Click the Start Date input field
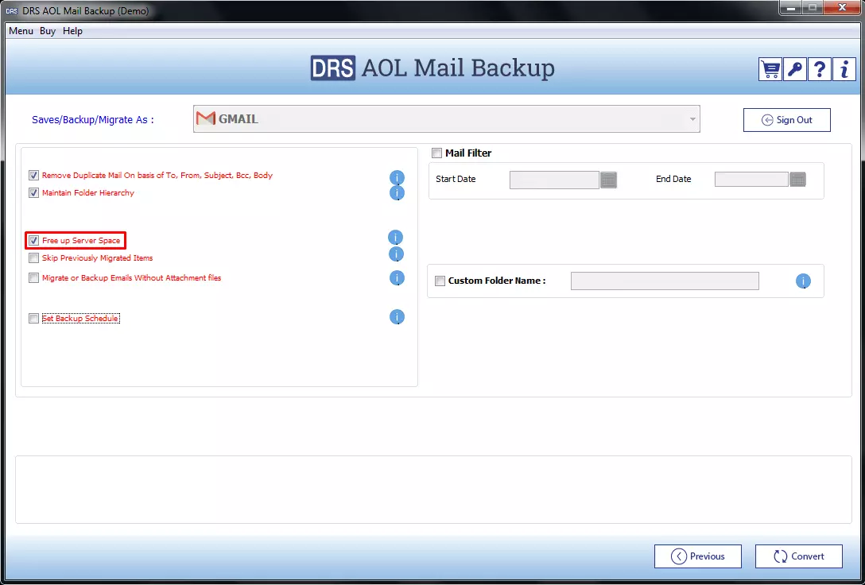The image size is (865, 585). point(554,180)
